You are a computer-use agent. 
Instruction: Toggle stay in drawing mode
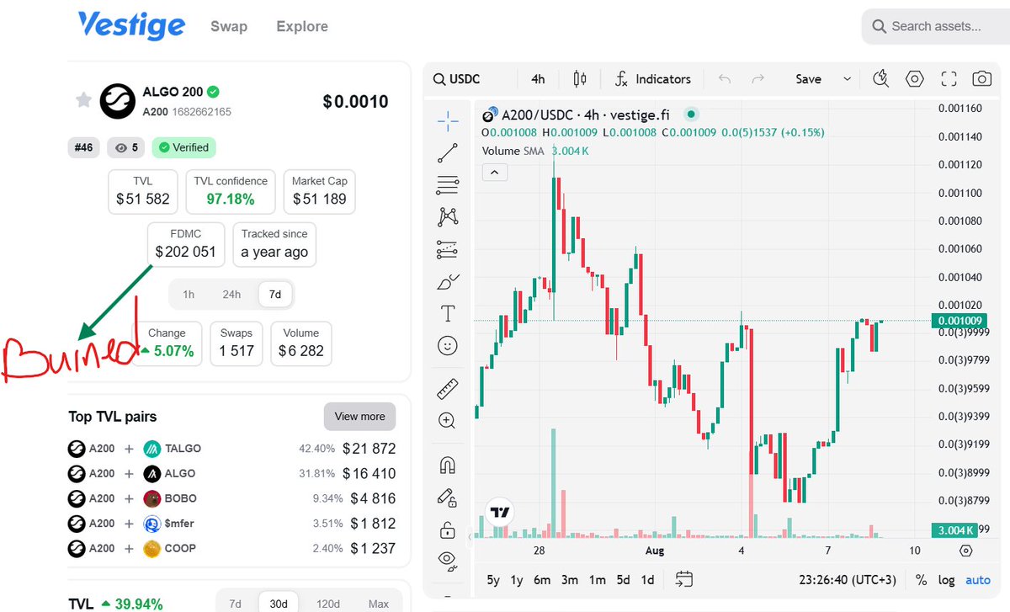448,498
